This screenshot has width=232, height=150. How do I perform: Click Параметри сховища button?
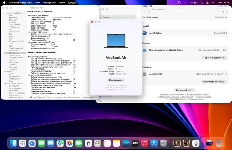coord(214,82)
